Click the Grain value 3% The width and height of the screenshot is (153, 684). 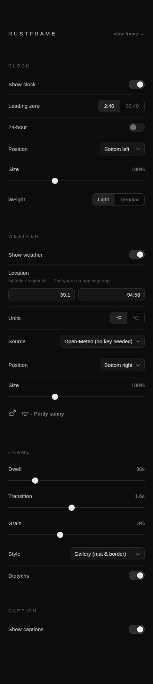pyautogui.click(x=141, y=523)
